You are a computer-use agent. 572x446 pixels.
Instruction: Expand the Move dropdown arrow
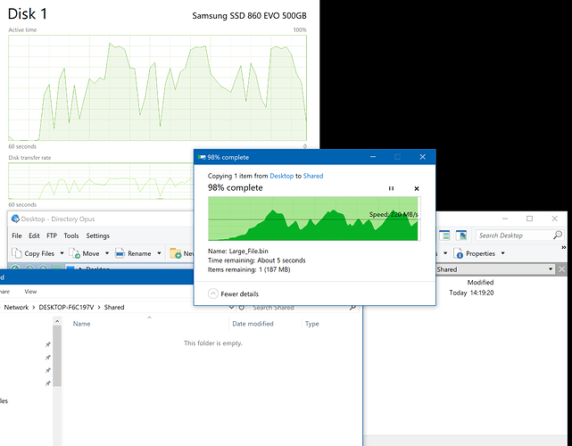pos(107,253)
